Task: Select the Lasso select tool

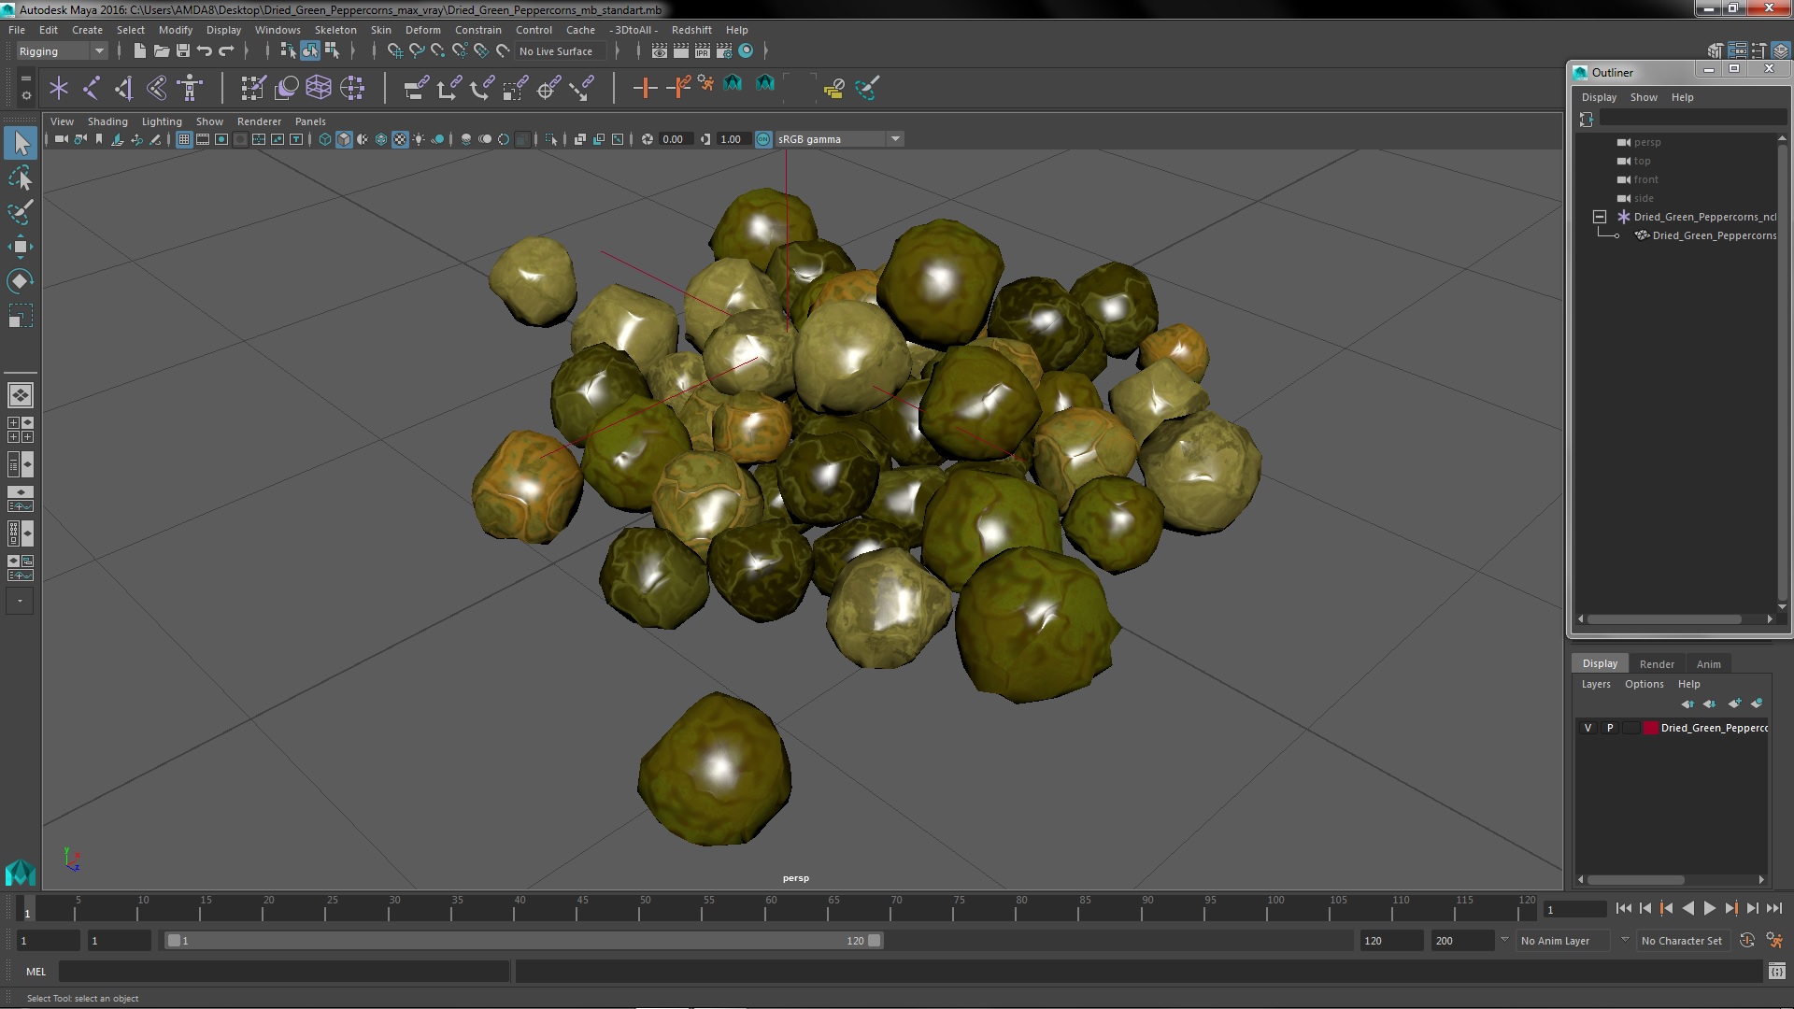Action: coord(21,178)
